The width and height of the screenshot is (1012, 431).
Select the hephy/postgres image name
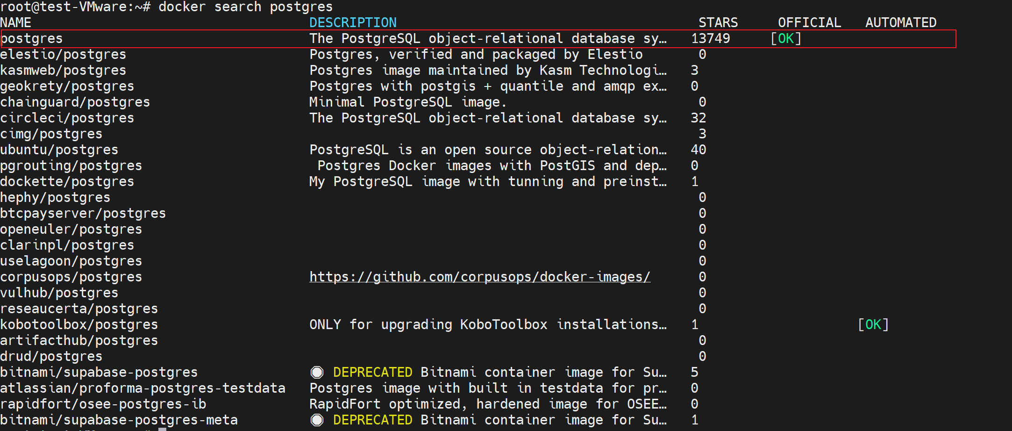[x=55, y=197]
